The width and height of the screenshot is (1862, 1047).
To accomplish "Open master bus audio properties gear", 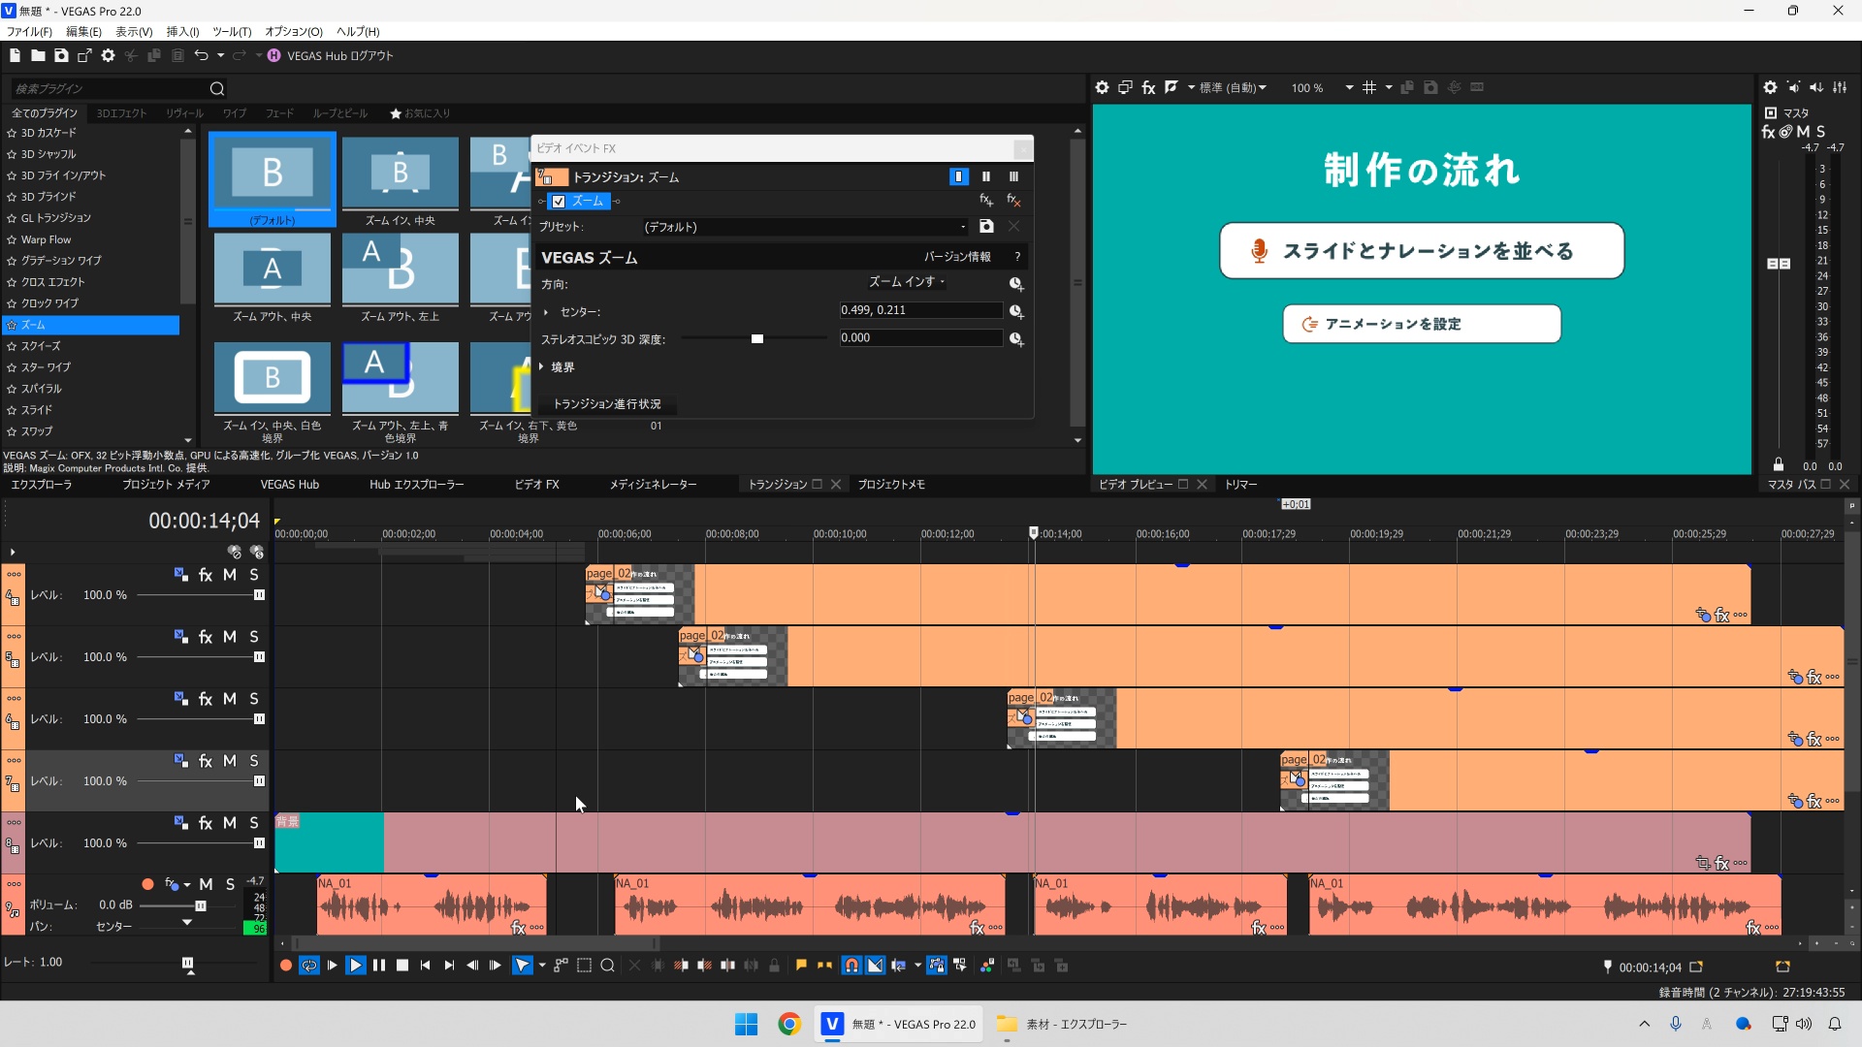I will pos(1770,88).
